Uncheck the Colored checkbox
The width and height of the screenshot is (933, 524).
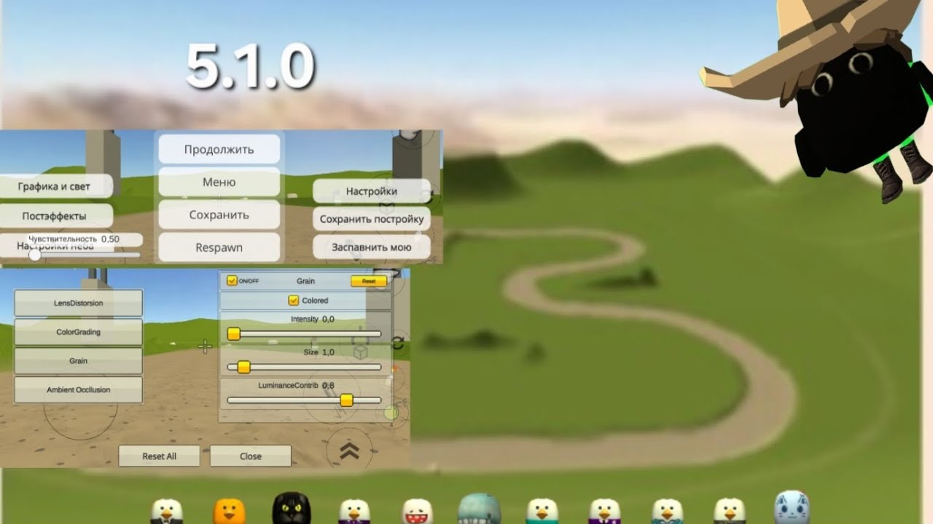[x=294, y=300]
